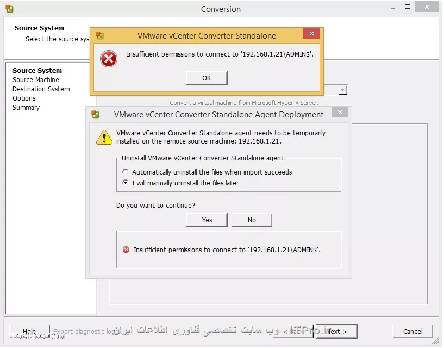
Task: Click error text in bottom message box
Action: (x=227, y=250)
